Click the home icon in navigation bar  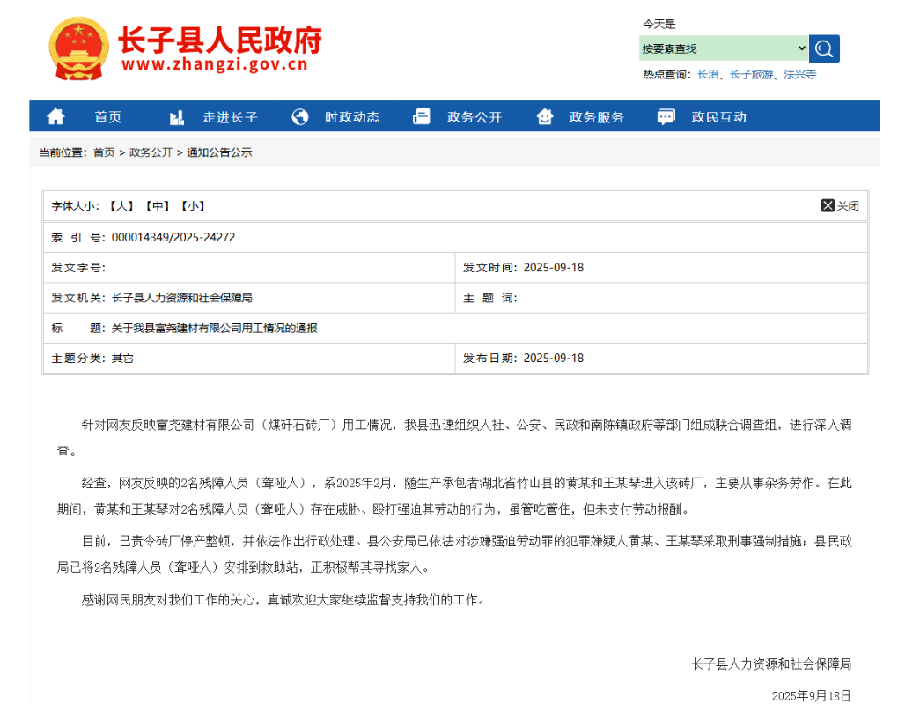click(x=55, y=117)
